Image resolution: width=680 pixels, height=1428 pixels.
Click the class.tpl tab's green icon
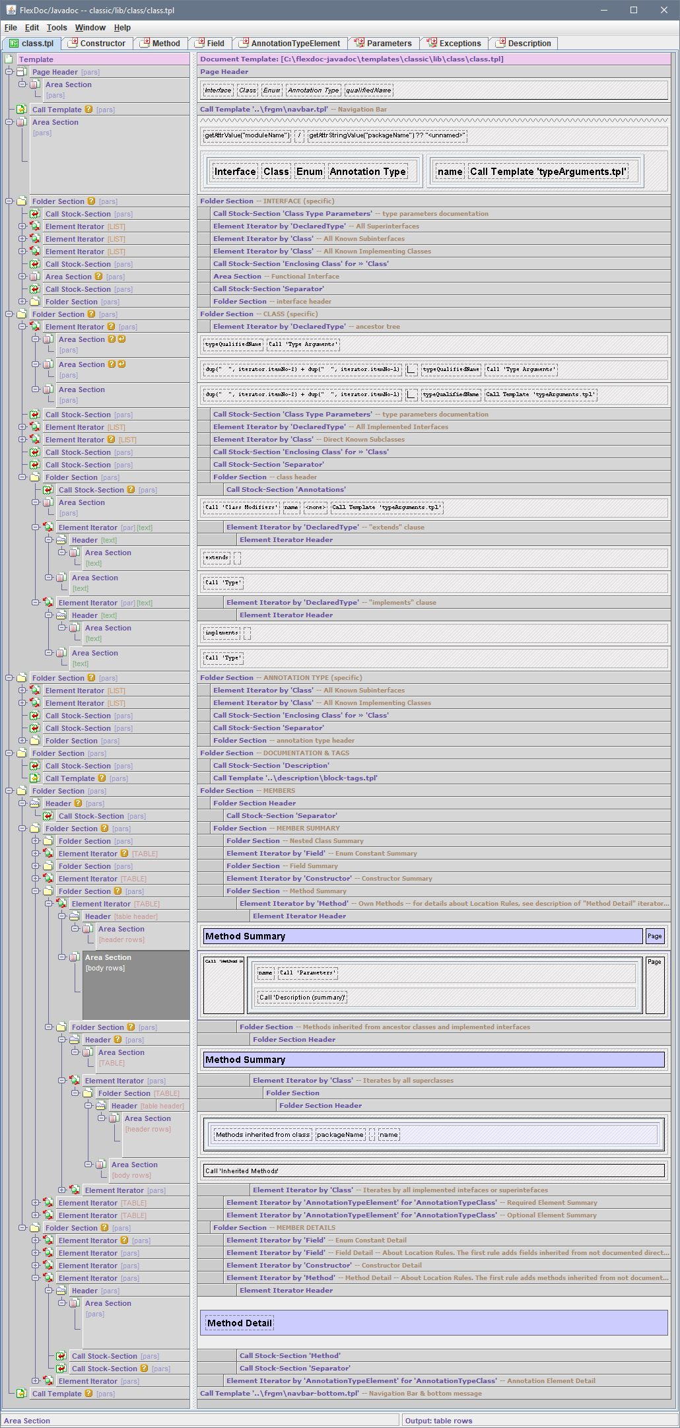coord(13,44)
